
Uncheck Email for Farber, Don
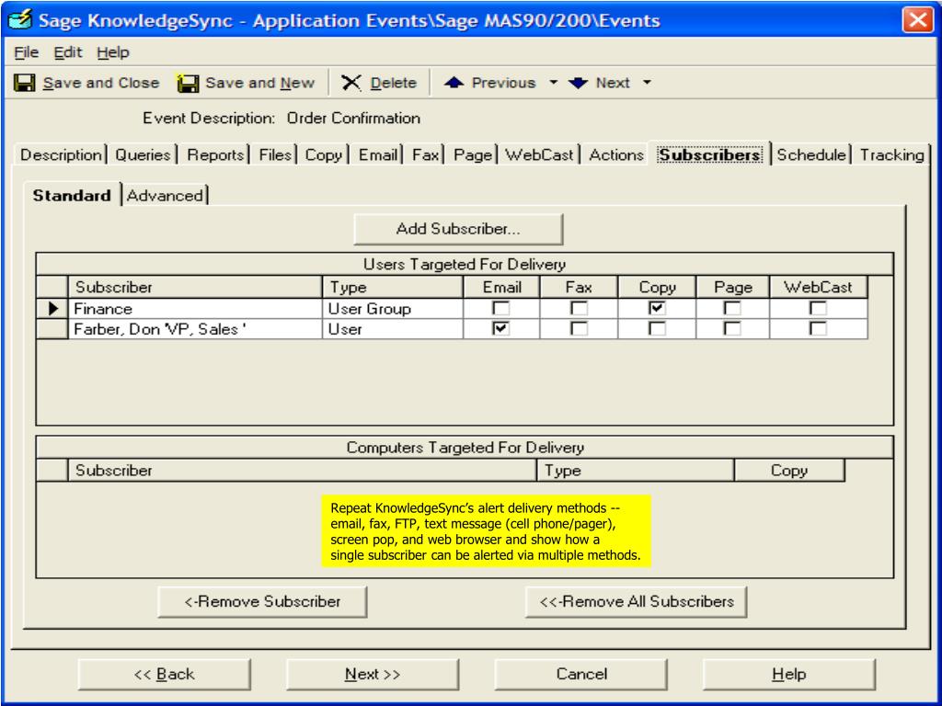[500, 328]
